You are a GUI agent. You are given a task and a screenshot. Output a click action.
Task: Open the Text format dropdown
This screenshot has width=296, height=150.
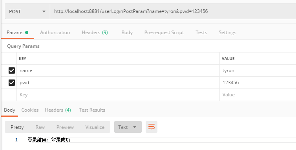(x=128, y=127)
